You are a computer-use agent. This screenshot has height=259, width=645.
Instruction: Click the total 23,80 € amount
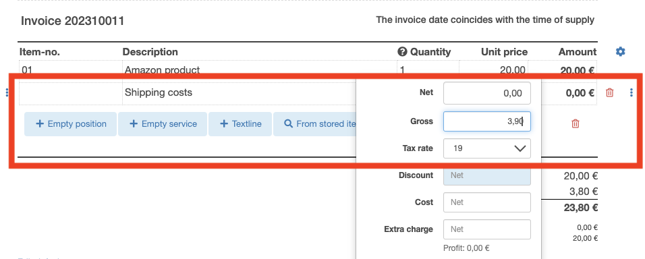pyautogui.click(x=581, y=208)
